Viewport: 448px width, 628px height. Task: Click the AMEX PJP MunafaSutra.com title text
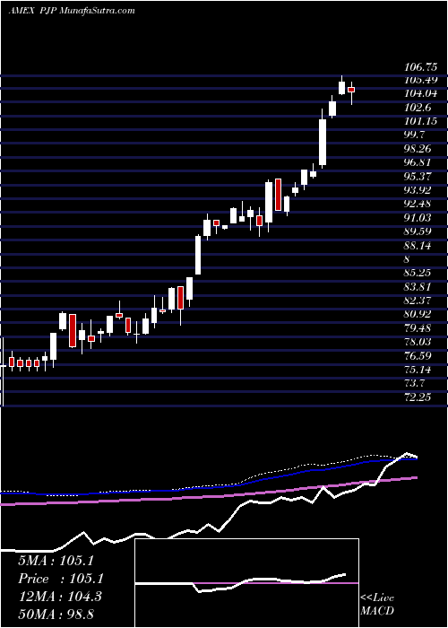click(72, 11)
